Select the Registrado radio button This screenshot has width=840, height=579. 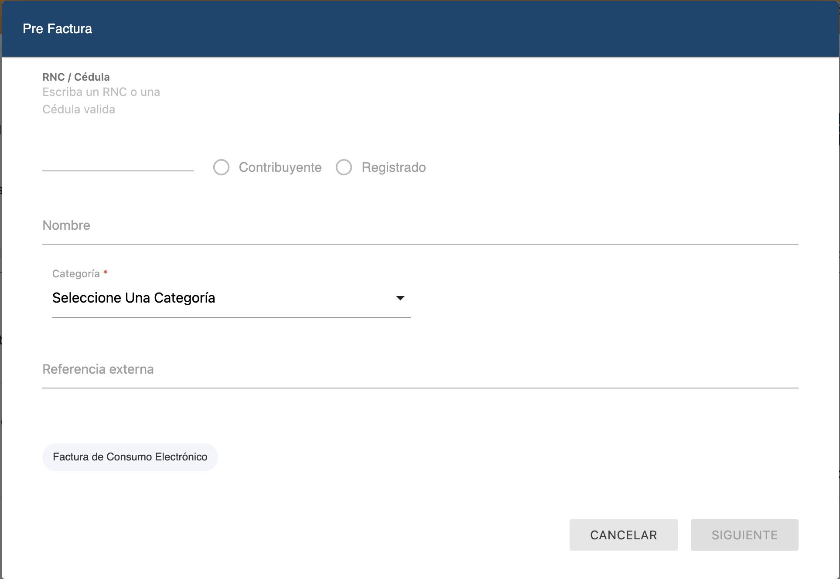pos(344,167)
